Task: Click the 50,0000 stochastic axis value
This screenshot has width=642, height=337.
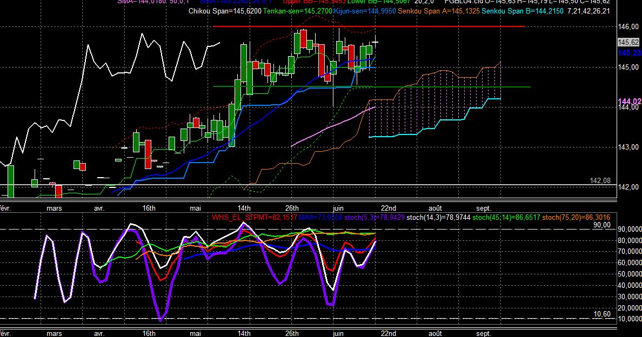Action: click(x=630, y=274)
